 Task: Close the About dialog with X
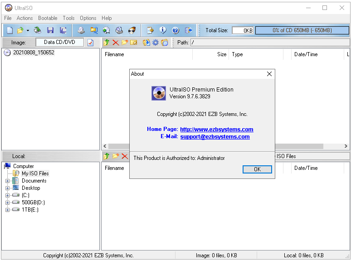point(269,74)
